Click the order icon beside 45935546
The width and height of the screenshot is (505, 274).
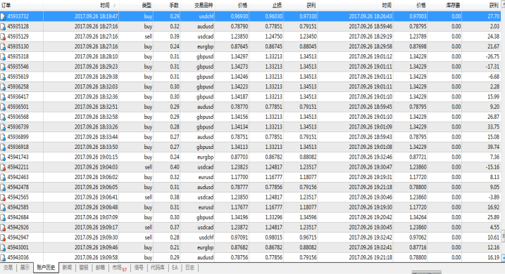(3, 67)
